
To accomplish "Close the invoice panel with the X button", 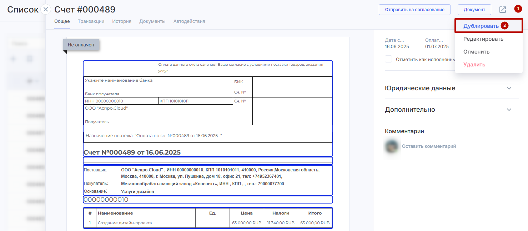I will click(x=46, y=10).
